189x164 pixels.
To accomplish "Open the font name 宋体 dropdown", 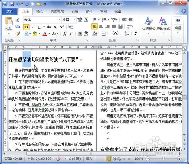I will [x=60, y=20].
